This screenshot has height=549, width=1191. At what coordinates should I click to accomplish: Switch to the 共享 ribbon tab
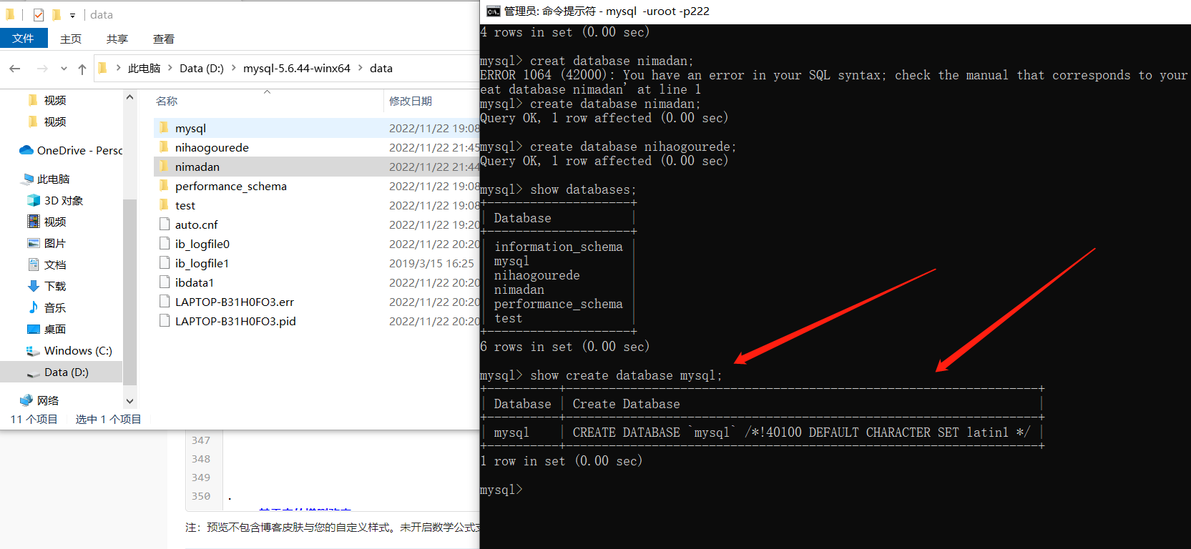(117, 39)
